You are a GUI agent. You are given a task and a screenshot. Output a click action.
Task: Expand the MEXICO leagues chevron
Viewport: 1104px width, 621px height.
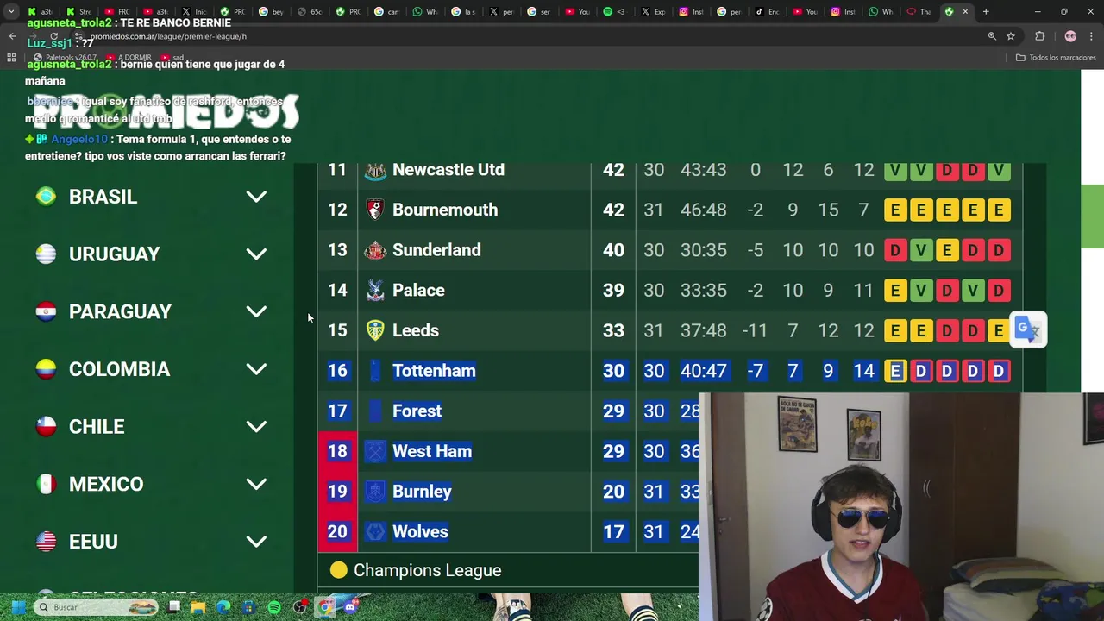(256, 484)
